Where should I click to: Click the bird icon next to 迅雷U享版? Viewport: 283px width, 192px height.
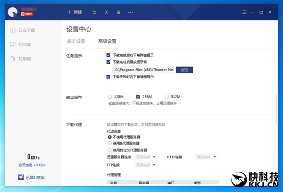click(21, 177)
